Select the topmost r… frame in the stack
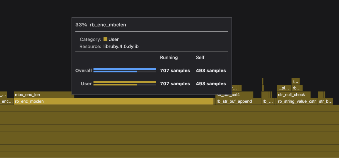339x158 pixels. 295,81
